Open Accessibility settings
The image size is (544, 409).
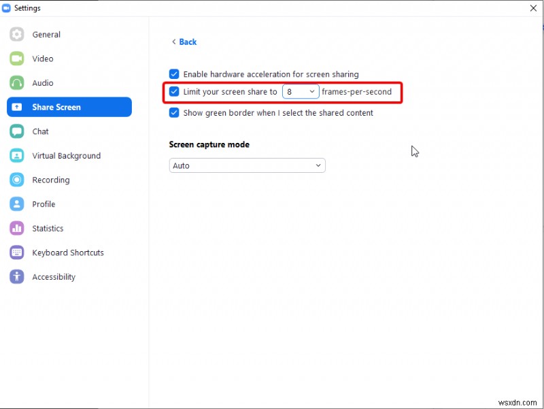point(53,277)
